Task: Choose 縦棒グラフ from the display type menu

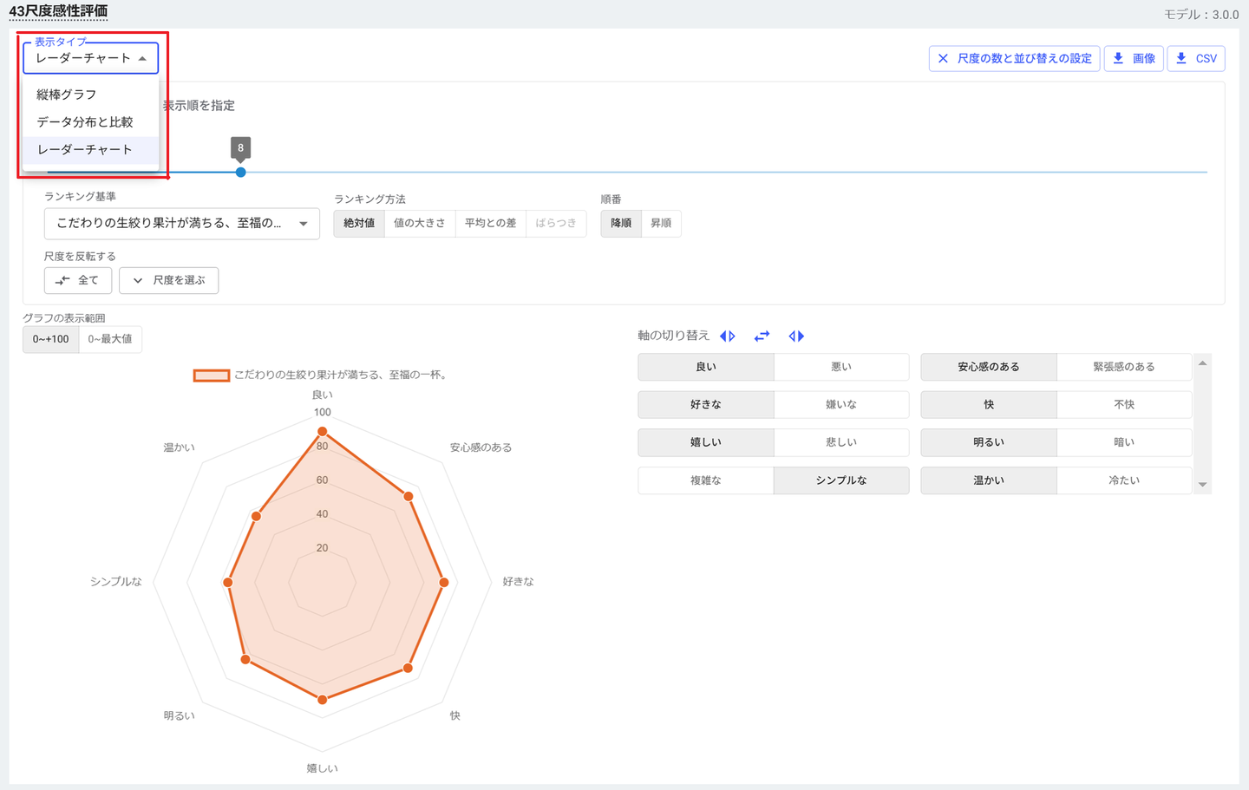Action: tap(67, 95)
